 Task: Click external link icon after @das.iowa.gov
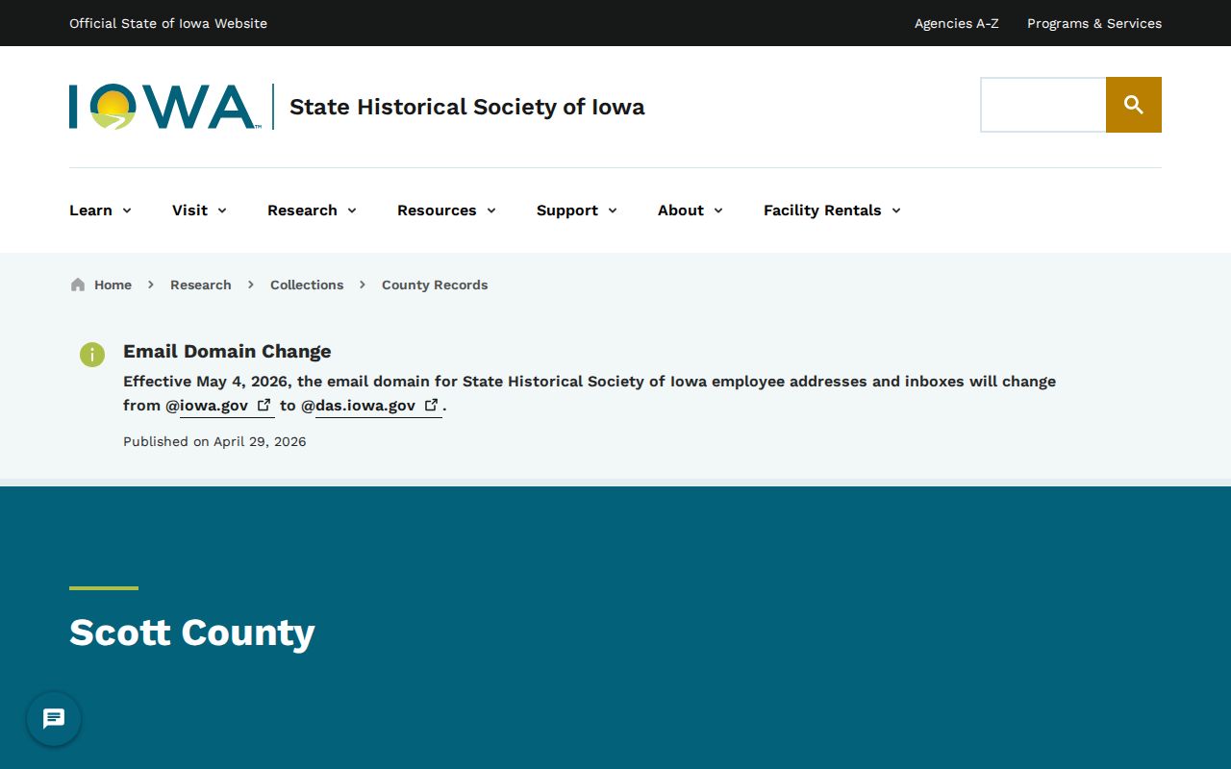pyautogui.click(x=432, y=405)
